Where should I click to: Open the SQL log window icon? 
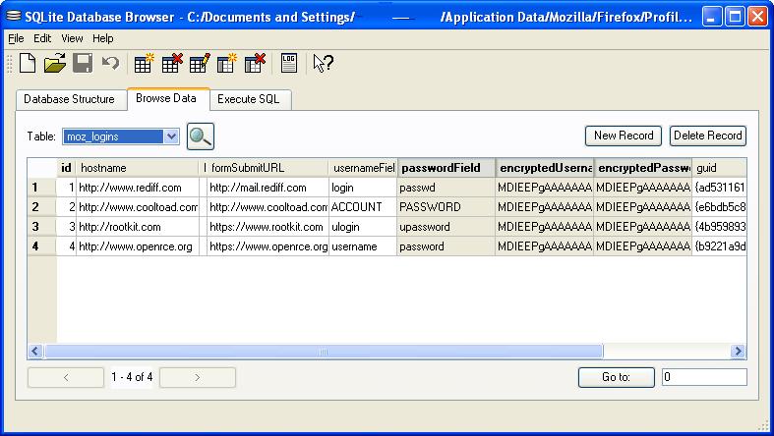point(288,64)
